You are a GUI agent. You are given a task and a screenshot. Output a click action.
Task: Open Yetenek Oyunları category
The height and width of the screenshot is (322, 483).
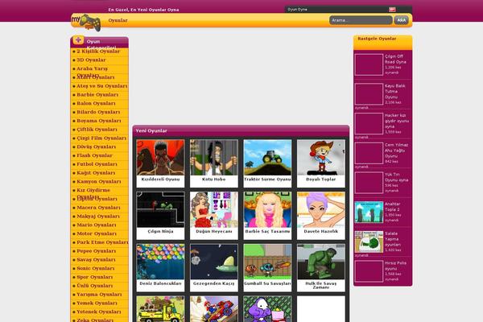click(x=98, y=312)
